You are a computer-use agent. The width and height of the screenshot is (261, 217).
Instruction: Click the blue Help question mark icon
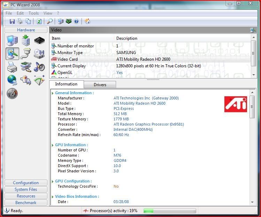pos(76,22)
